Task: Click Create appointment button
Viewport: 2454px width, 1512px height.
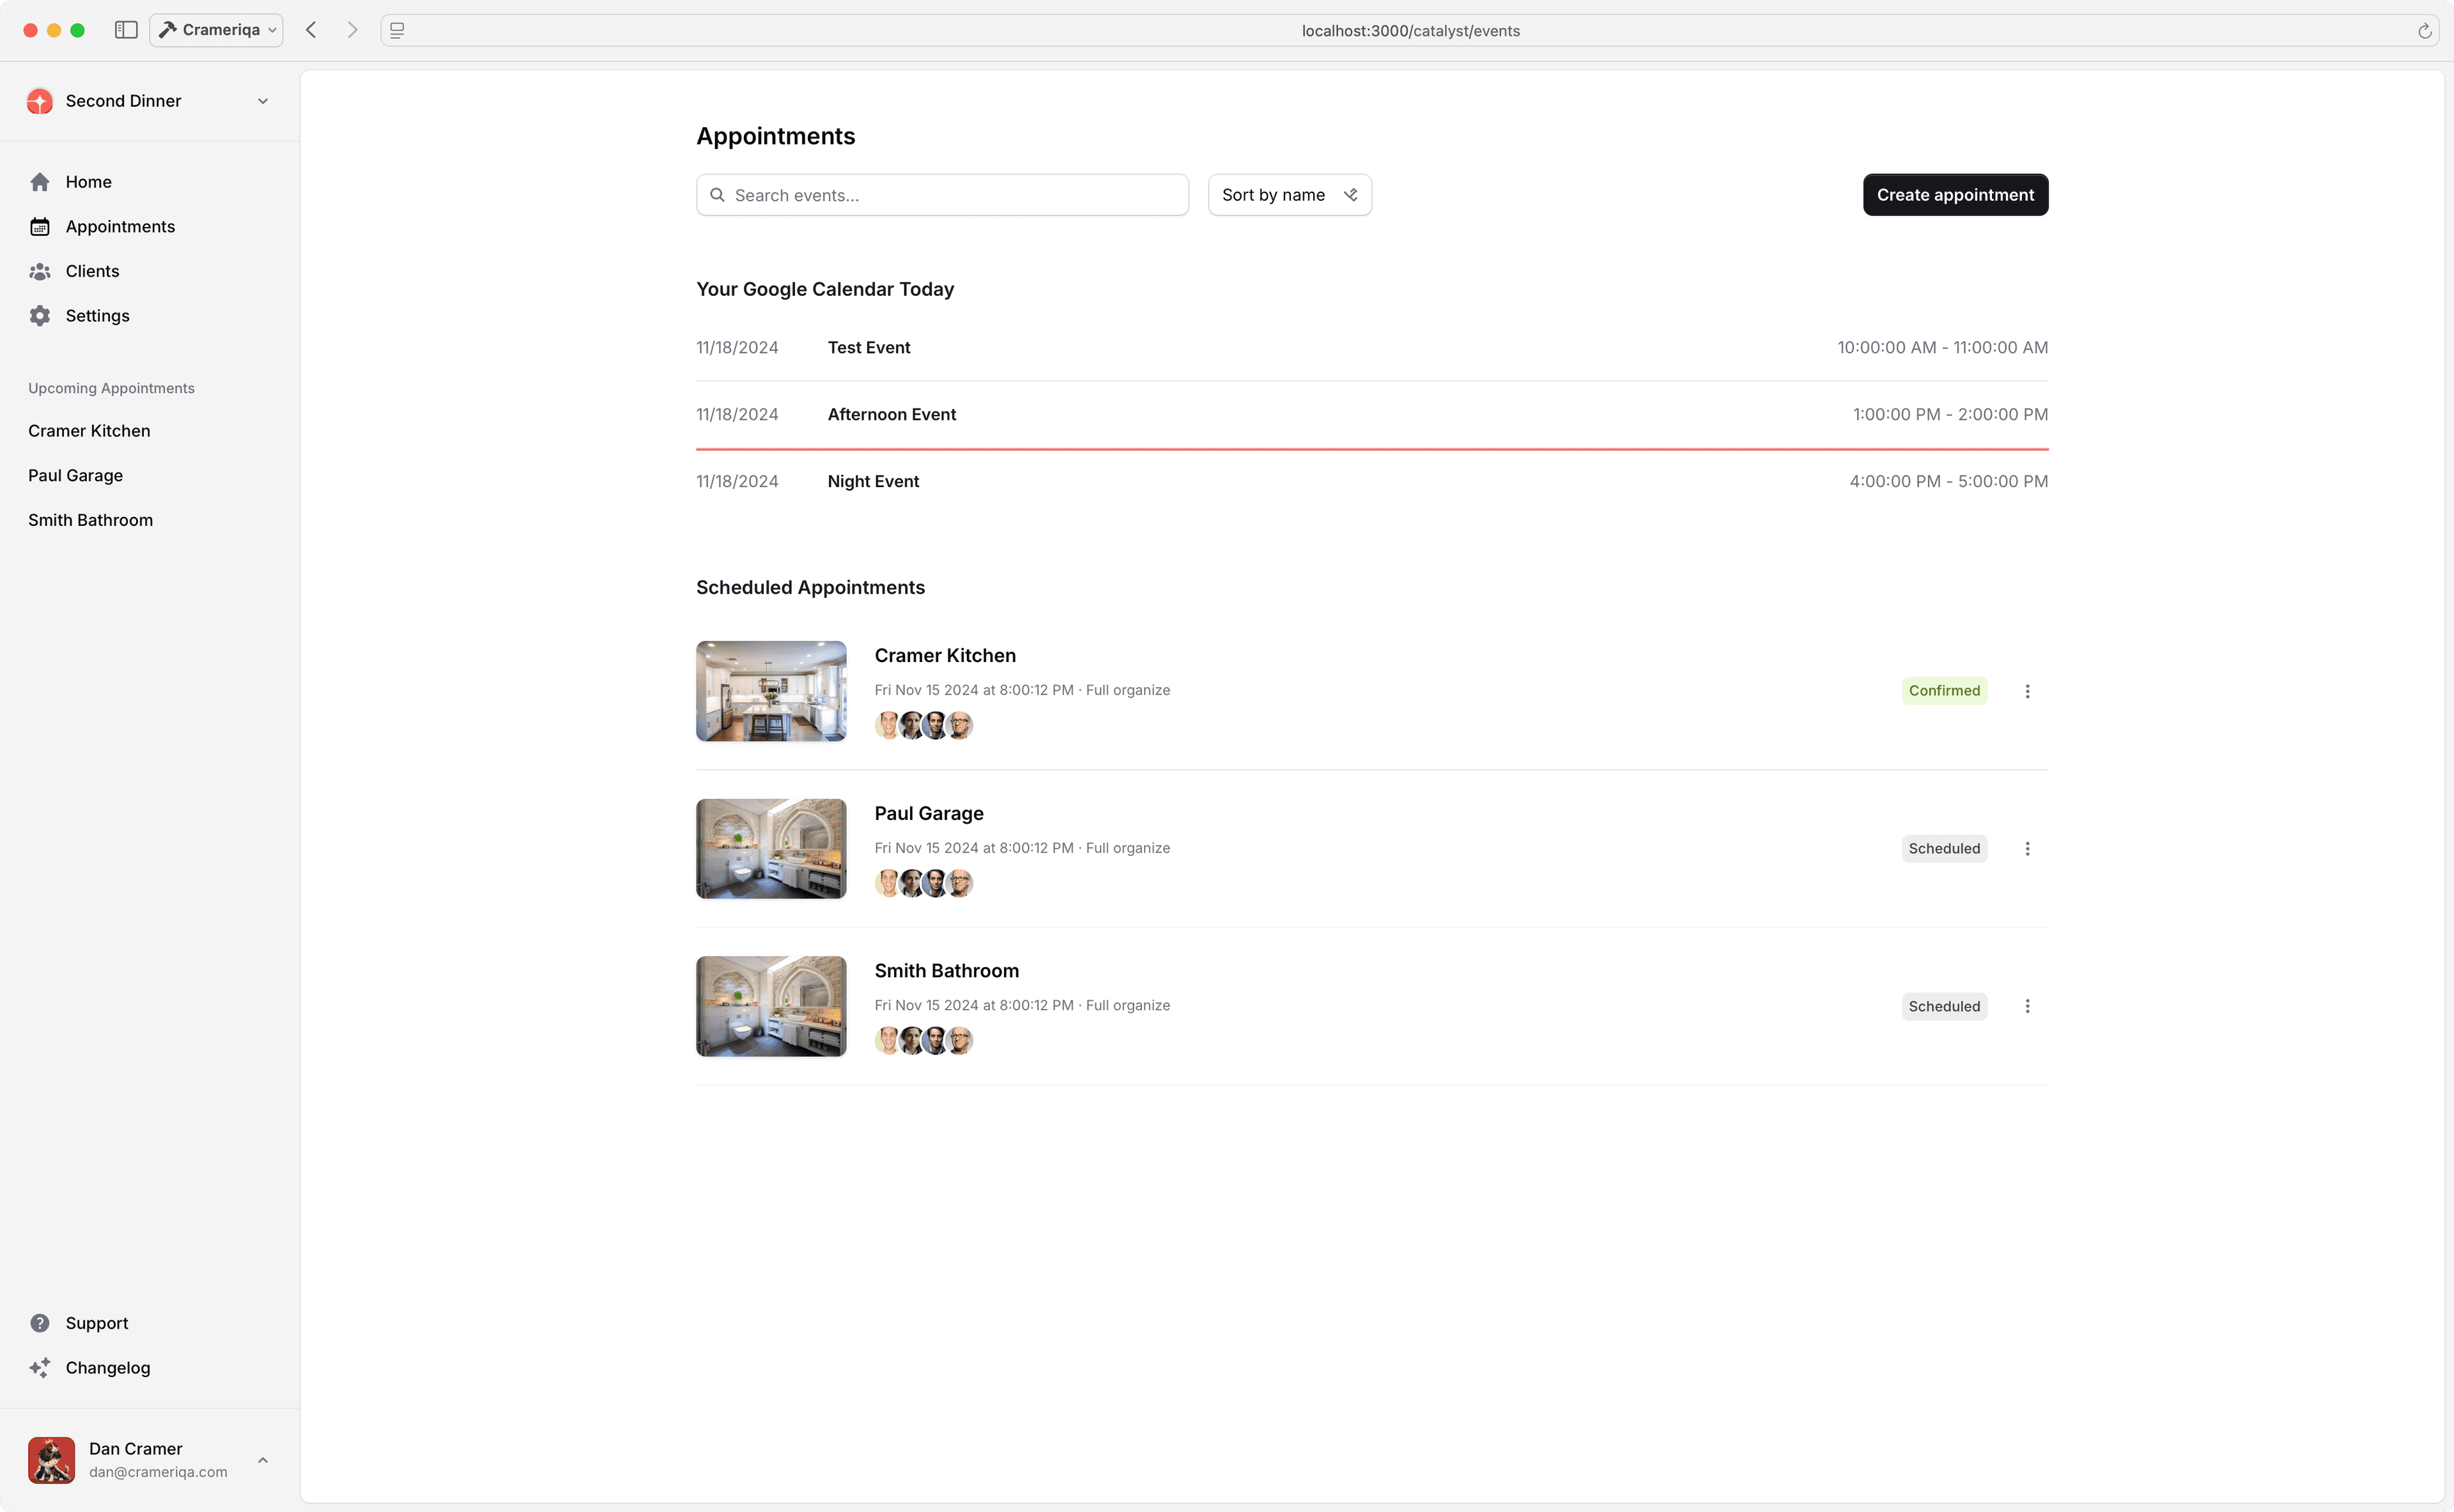Action: [1955, 195]
